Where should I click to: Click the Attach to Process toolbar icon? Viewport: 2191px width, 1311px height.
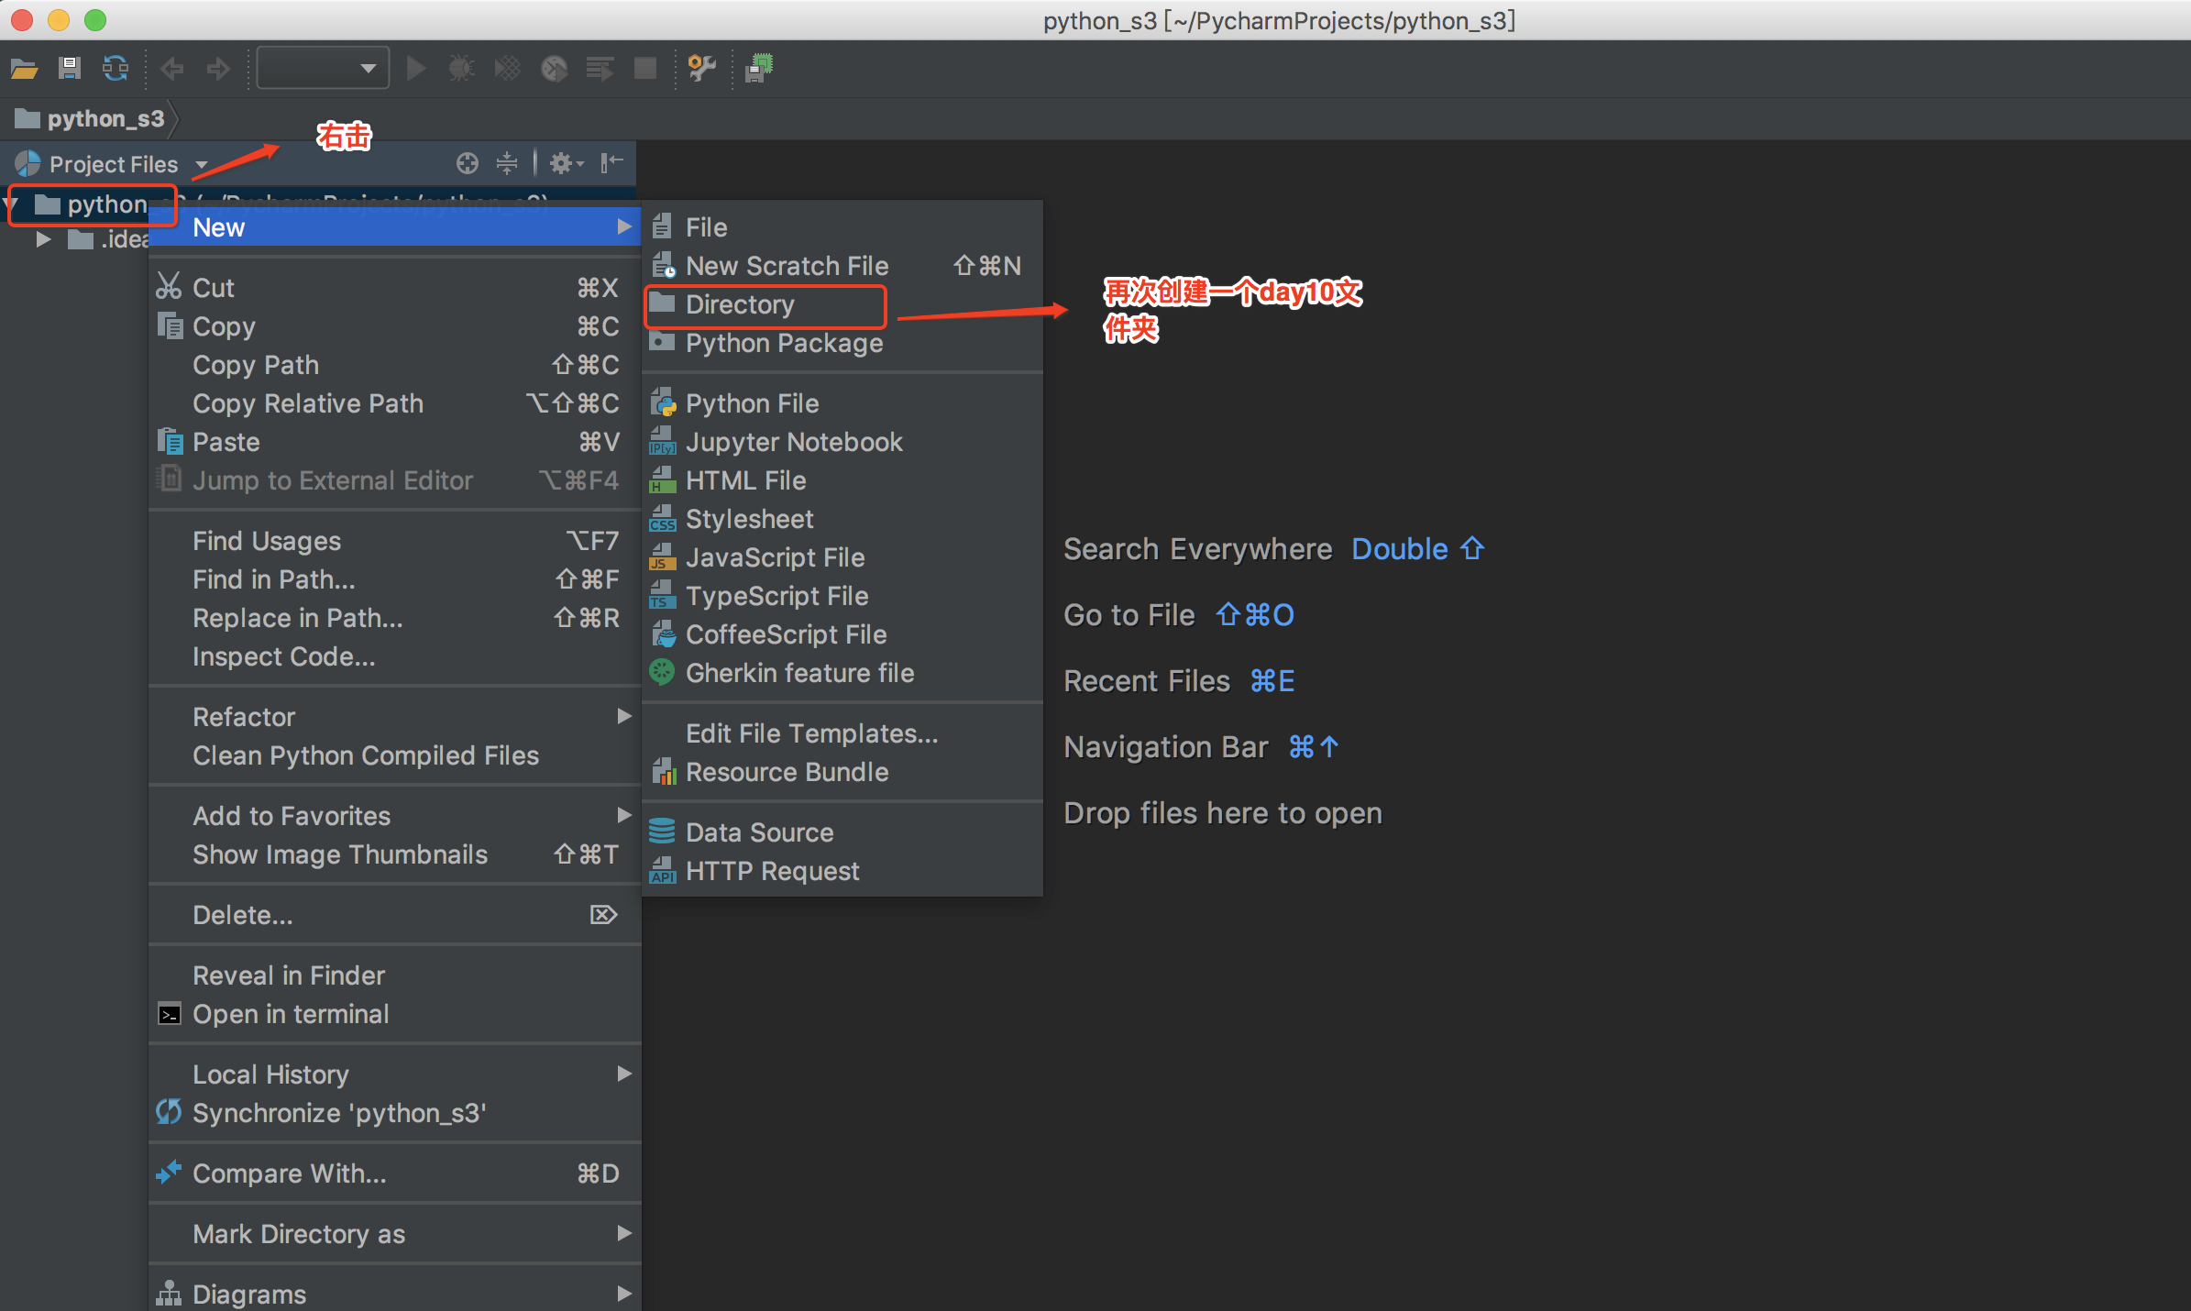[x=599, y=69]
